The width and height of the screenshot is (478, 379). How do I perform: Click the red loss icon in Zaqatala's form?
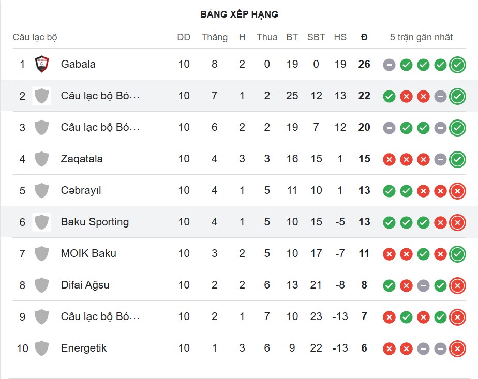[389, 159]
